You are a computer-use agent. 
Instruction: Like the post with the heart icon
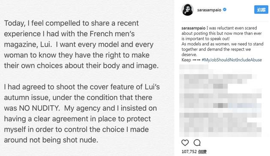[x=185, y=143]
